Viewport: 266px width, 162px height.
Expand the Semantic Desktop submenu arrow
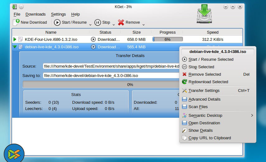[252, 116]
